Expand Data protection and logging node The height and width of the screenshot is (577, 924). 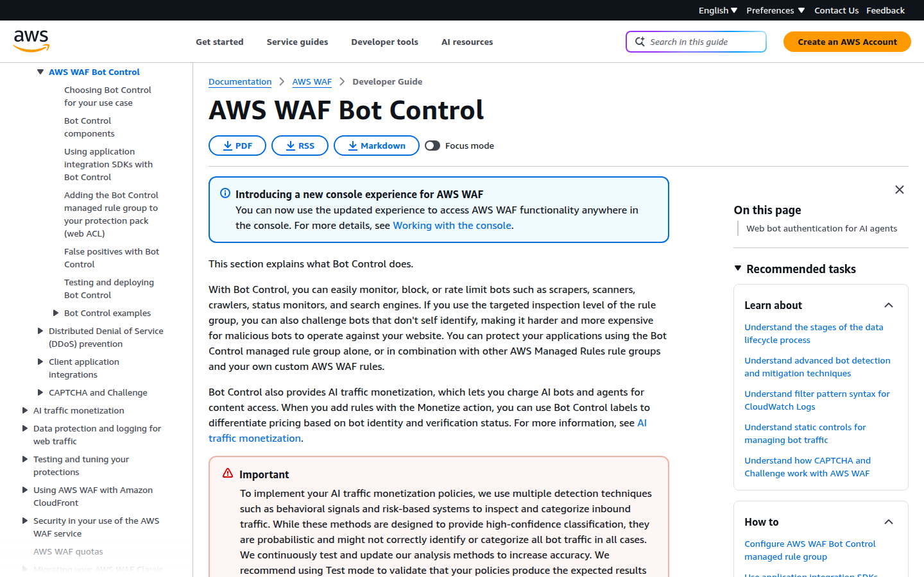25,428
